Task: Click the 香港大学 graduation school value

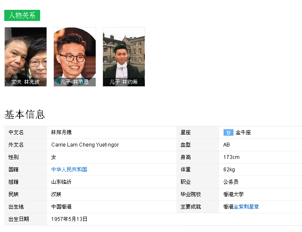Action: pyautogui.click(x=233, y=194)
